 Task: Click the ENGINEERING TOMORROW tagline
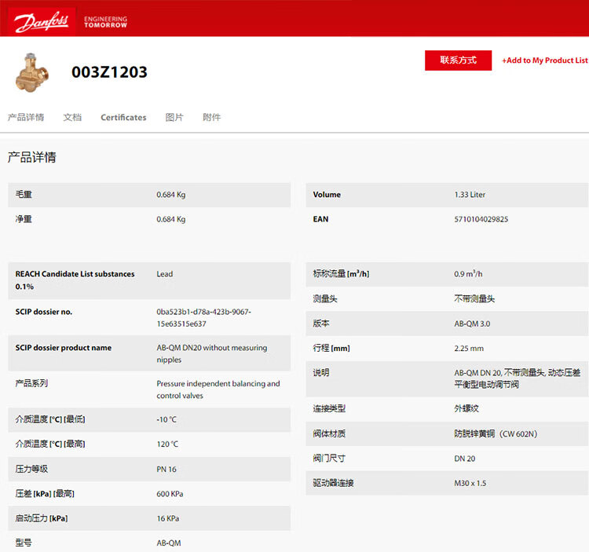pyautogui.click(x=105, y=22)
